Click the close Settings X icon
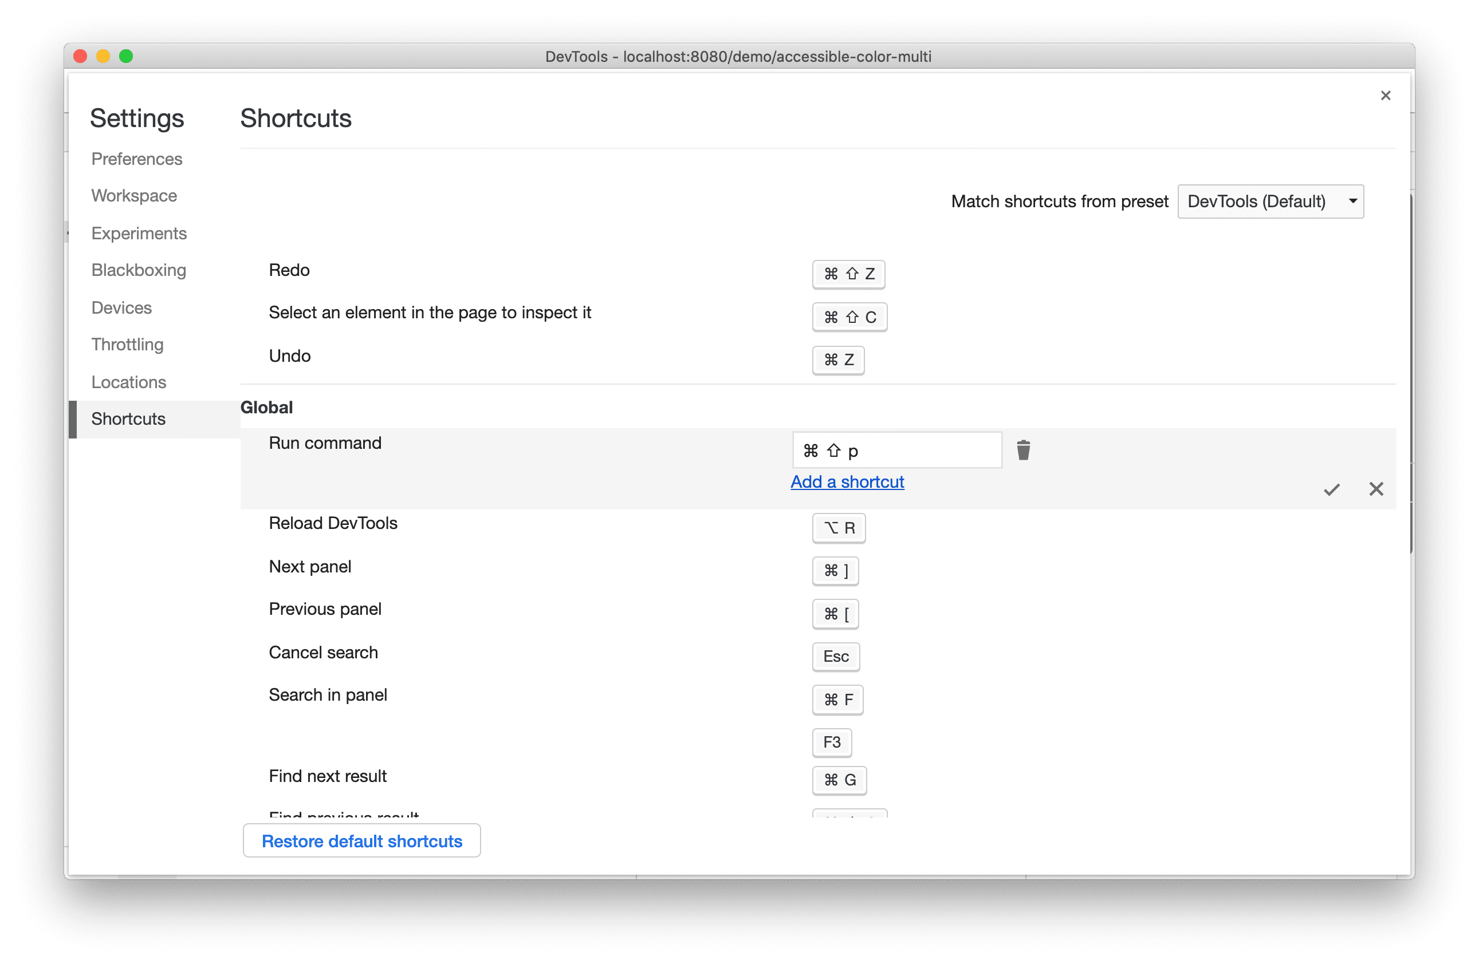 [x=1385, y=96]
